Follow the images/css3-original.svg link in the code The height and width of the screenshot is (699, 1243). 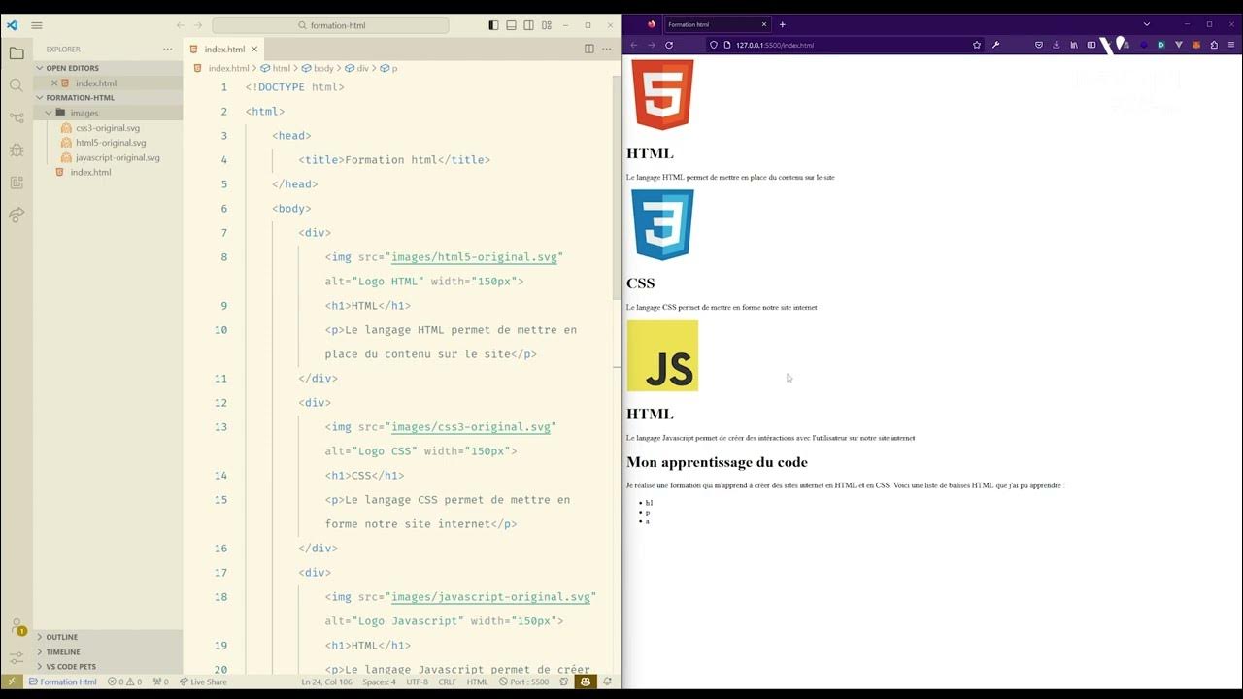[x=471, y=427]
